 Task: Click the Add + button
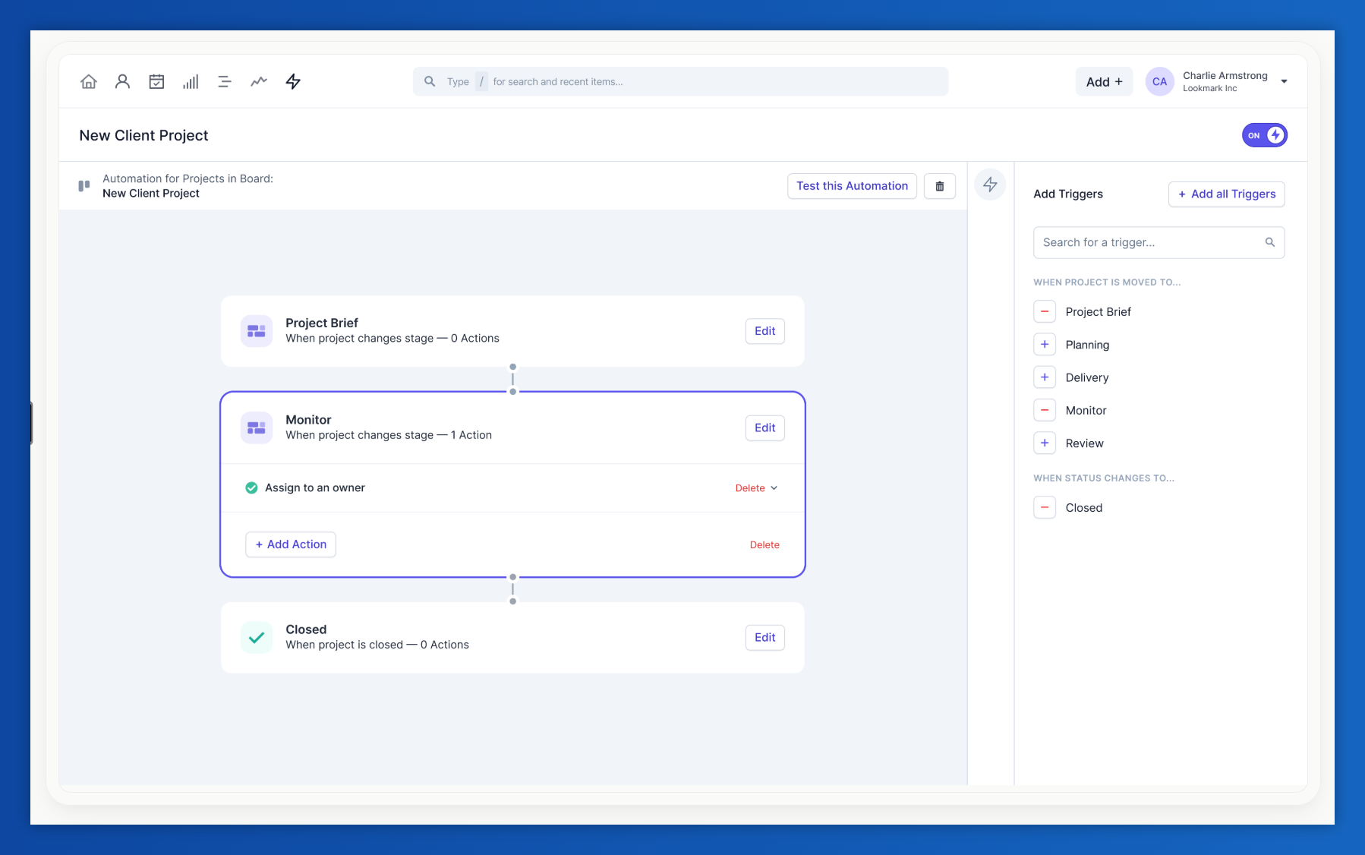[x=1104, y=81]
